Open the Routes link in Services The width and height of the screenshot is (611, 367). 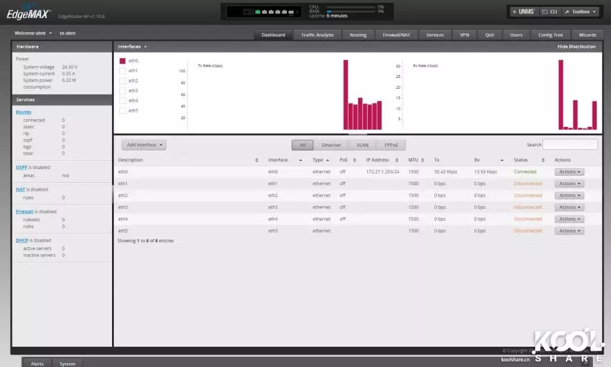(x=23, y=112)
